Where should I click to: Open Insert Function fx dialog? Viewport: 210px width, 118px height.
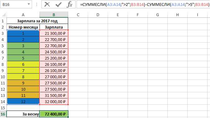pyautogui.click(x=69, y=5)
